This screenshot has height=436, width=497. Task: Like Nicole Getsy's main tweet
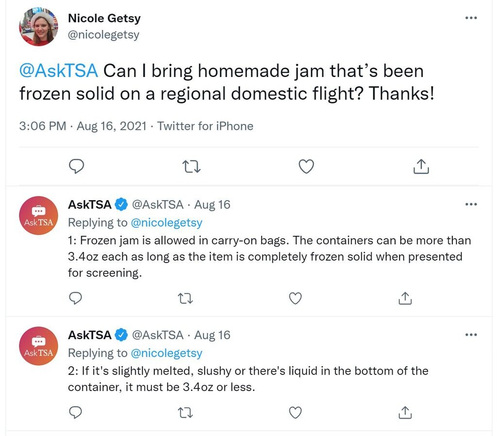[x=307, y=167]
